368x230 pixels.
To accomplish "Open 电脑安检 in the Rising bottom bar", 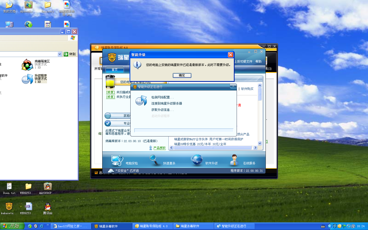I will [124, 161].
